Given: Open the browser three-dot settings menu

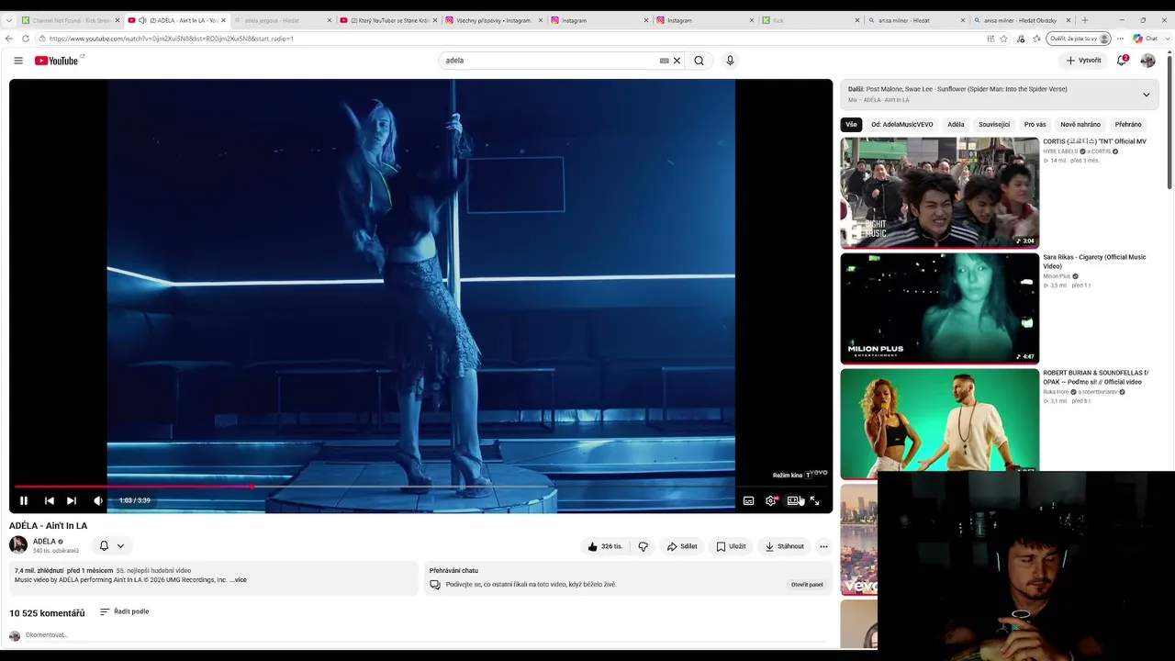Looking at the screenshot, I should [1120, 39].
